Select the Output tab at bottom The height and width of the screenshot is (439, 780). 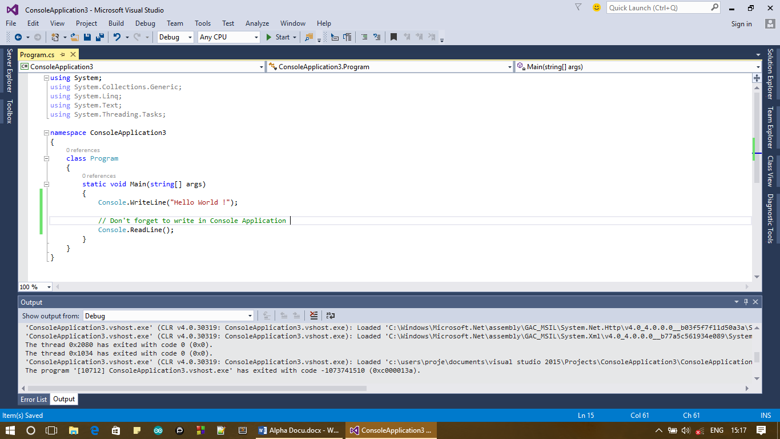pyautogui.click(x=64, y=399)
